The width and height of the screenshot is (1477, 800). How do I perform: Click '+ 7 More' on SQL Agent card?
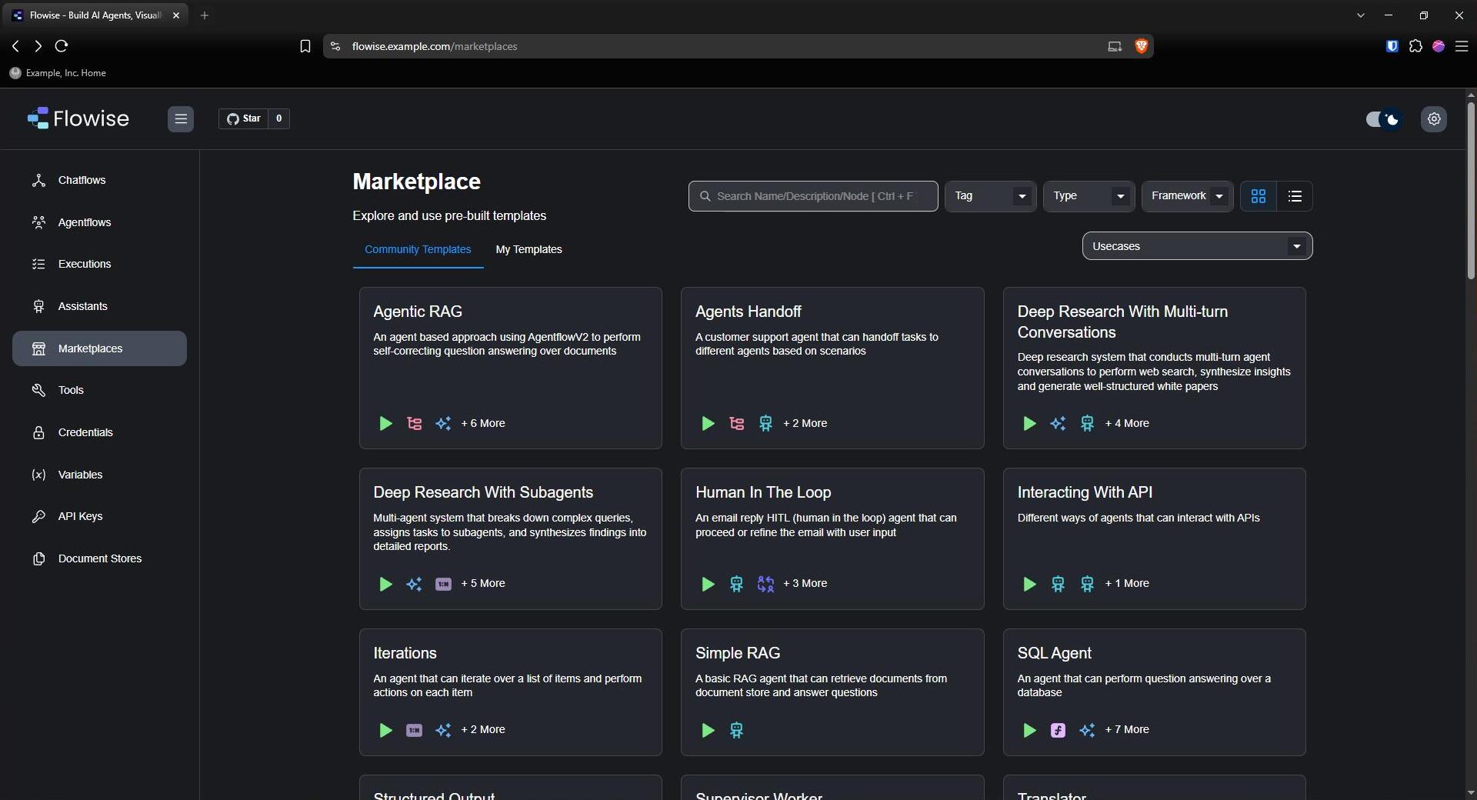coord(1127,729)
